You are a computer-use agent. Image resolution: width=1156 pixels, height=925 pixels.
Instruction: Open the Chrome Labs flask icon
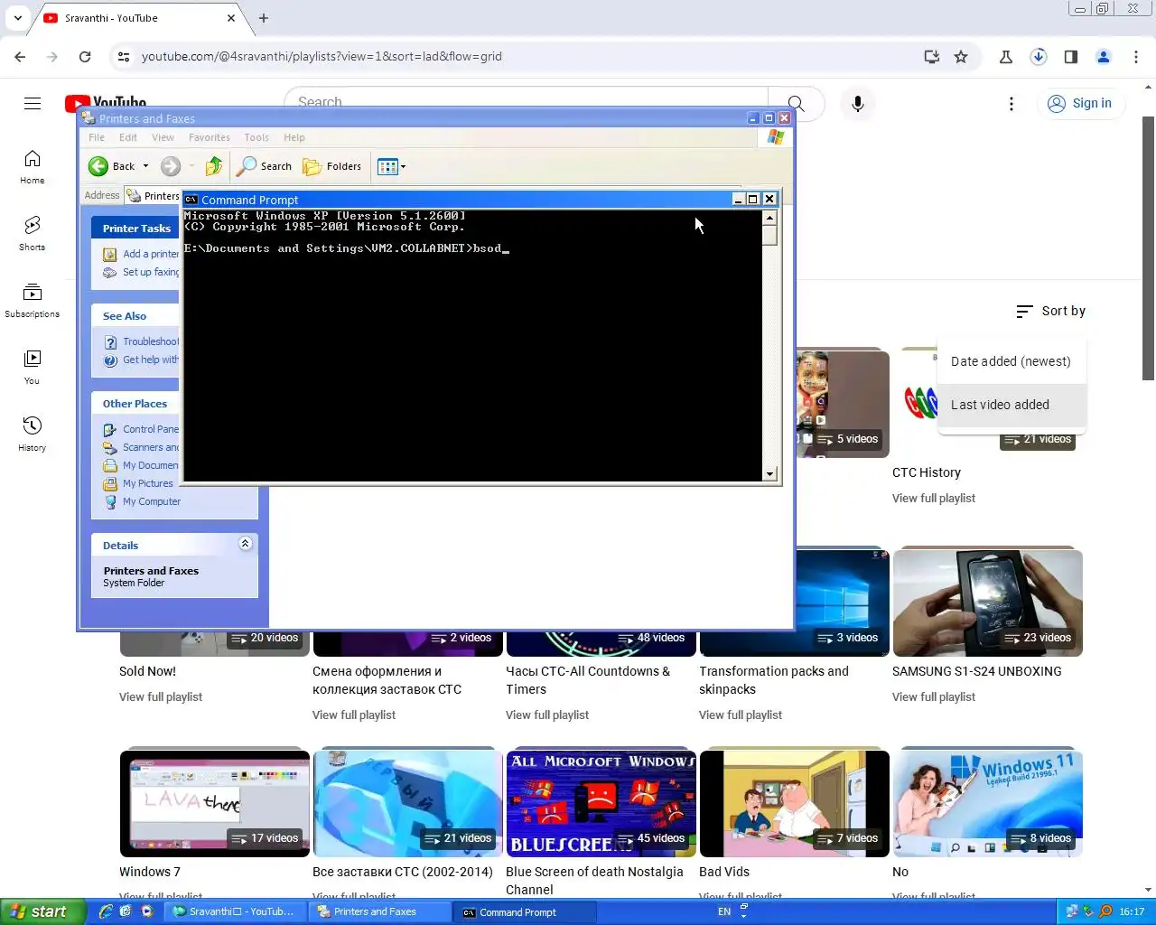(1006, 57)
